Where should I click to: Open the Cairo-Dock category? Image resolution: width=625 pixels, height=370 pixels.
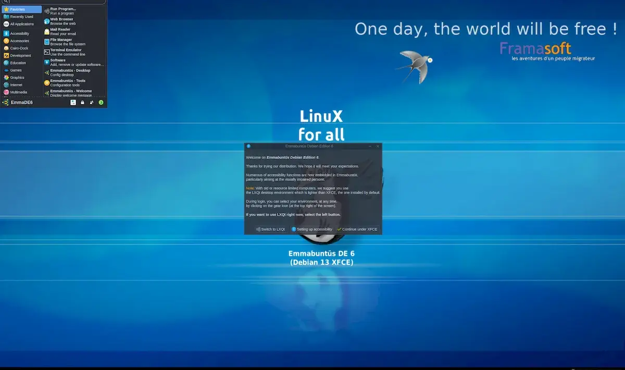22,48
